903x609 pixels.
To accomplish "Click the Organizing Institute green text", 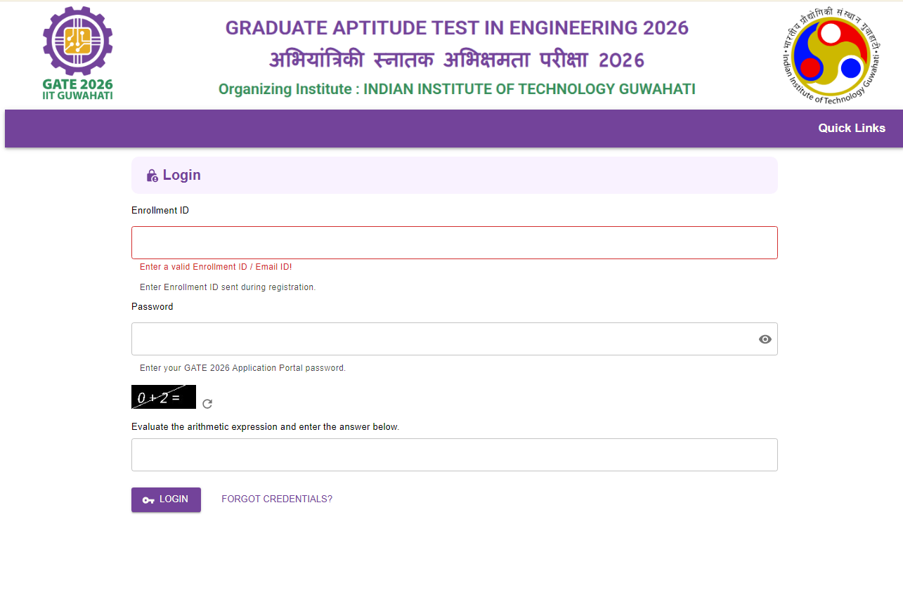I will 457,89.
